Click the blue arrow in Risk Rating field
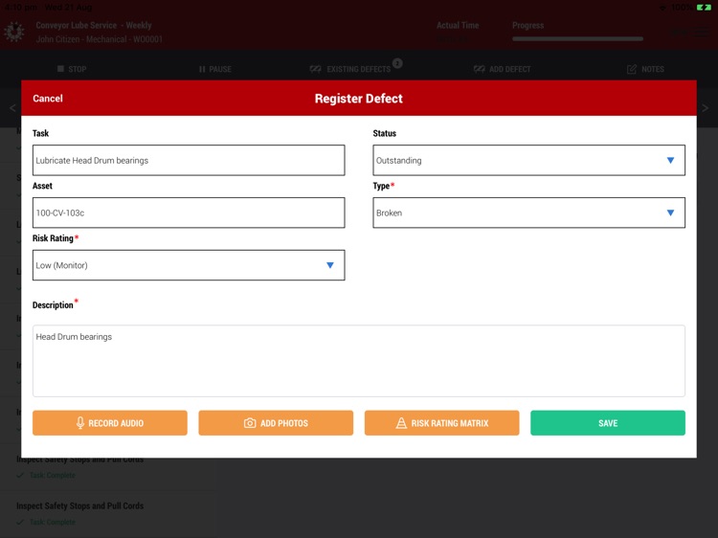The image size is (718, 538). [330, 265]
